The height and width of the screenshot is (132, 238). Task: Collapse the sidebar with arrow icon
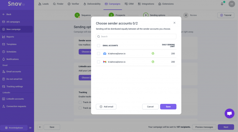(x=30, y=128)
